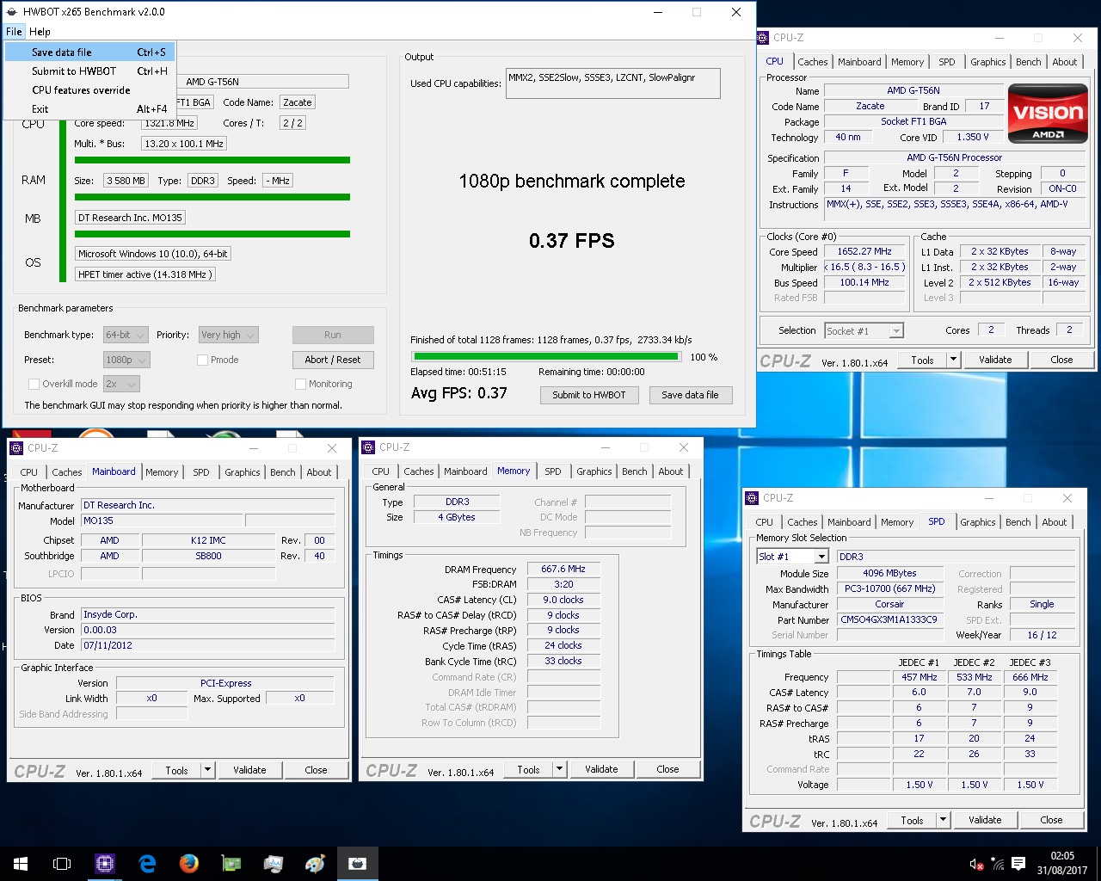Click the CPU-Z icon of the Mainboard window

(17, 448)
